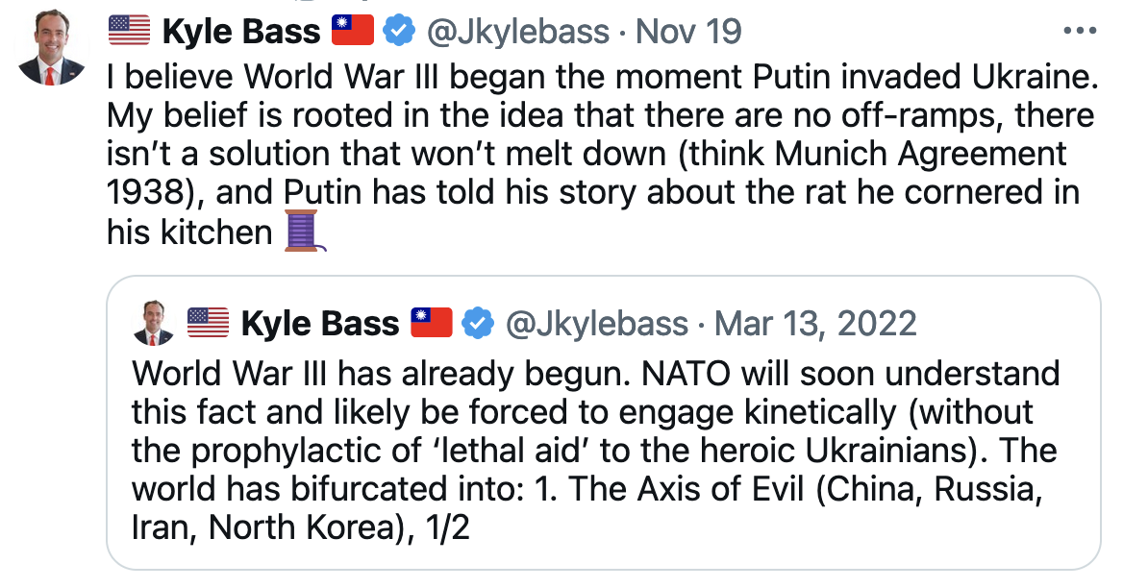Open the Kyle Bass display name in main tweet
This screenshot has height=588, width=1123.
coord(240,32)
